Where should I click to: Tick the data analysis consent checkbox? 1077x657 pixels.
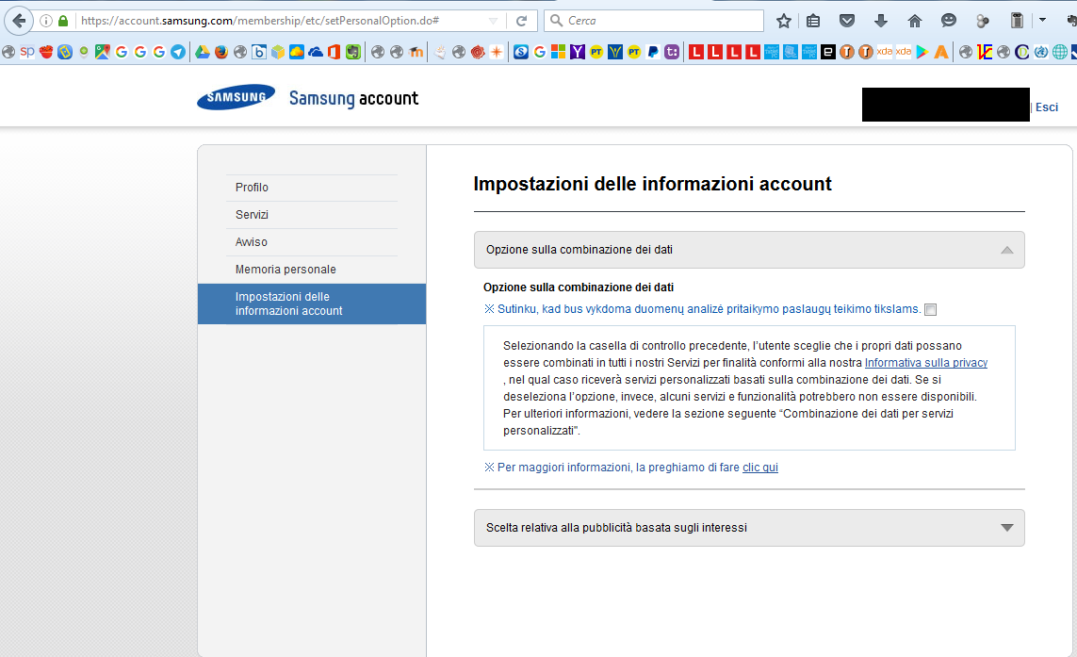(x=931, y=309)
